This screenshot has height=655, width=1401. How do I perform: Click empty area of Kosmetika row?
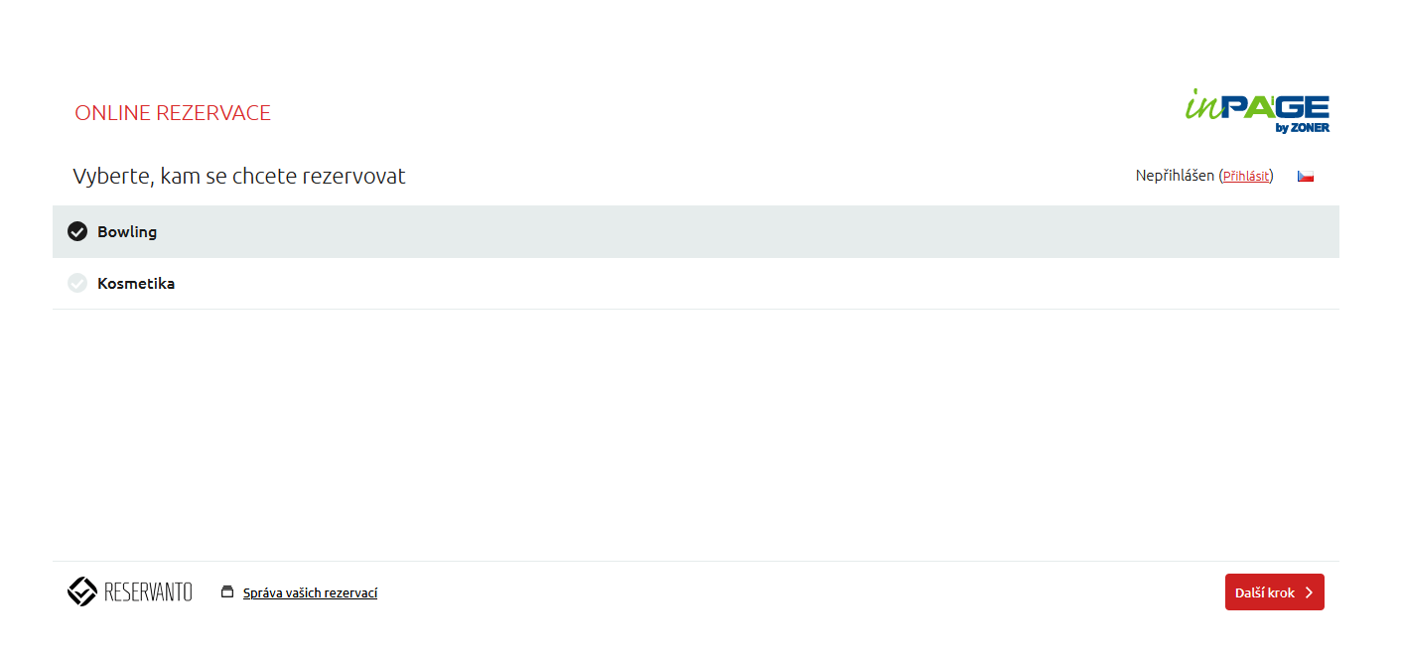pos(695,283)
